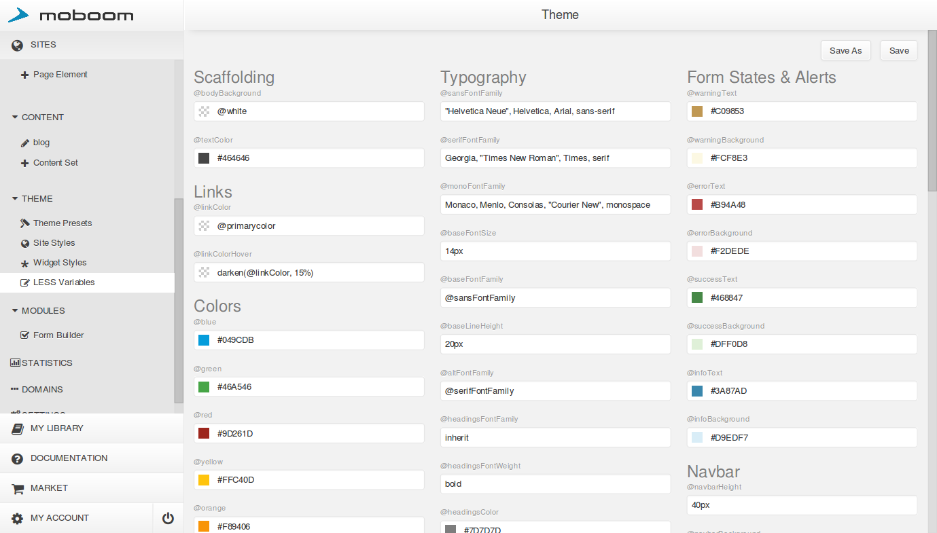Viewport: 937px width, 533px height.
Task: Open Market via shopping cart icon
Action: click(18, 488)
